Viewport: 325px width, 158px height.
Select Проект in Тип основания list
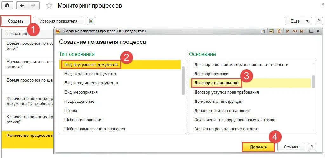(x=120, y=111)
